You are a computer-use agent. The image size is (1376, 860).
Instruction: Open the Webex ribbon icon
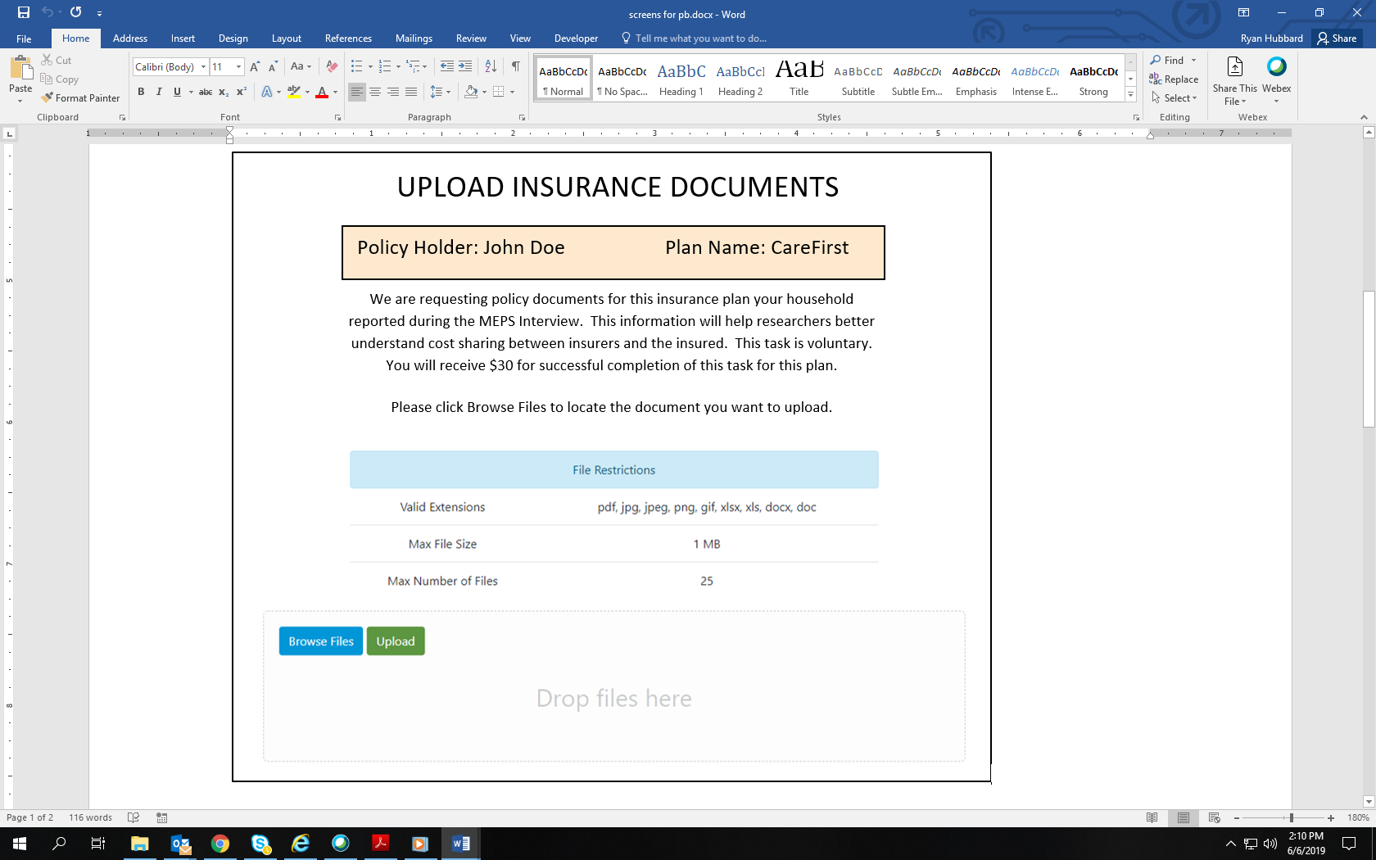[1276, 77]
